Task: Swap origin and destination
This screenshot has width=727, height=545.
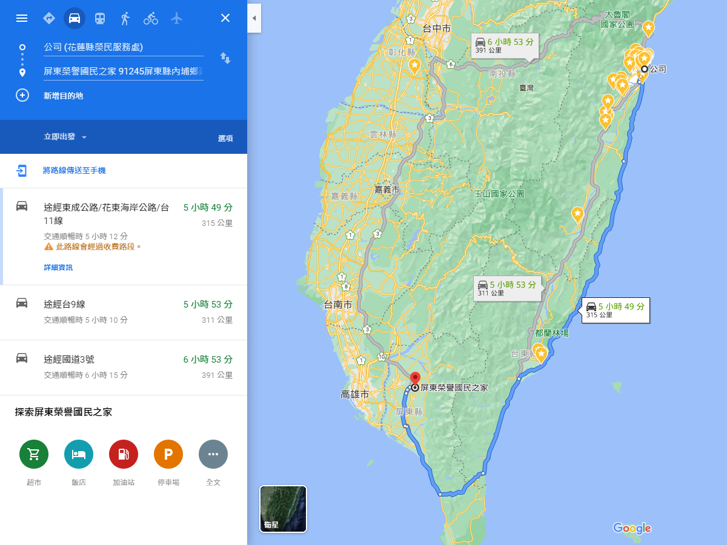Action: pyautogui.click(x=225, y=58)
